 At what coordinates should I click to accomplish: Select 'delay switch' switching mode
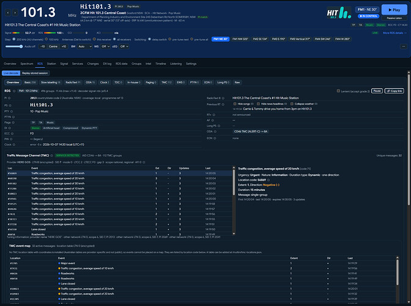(x=149, y=39)
